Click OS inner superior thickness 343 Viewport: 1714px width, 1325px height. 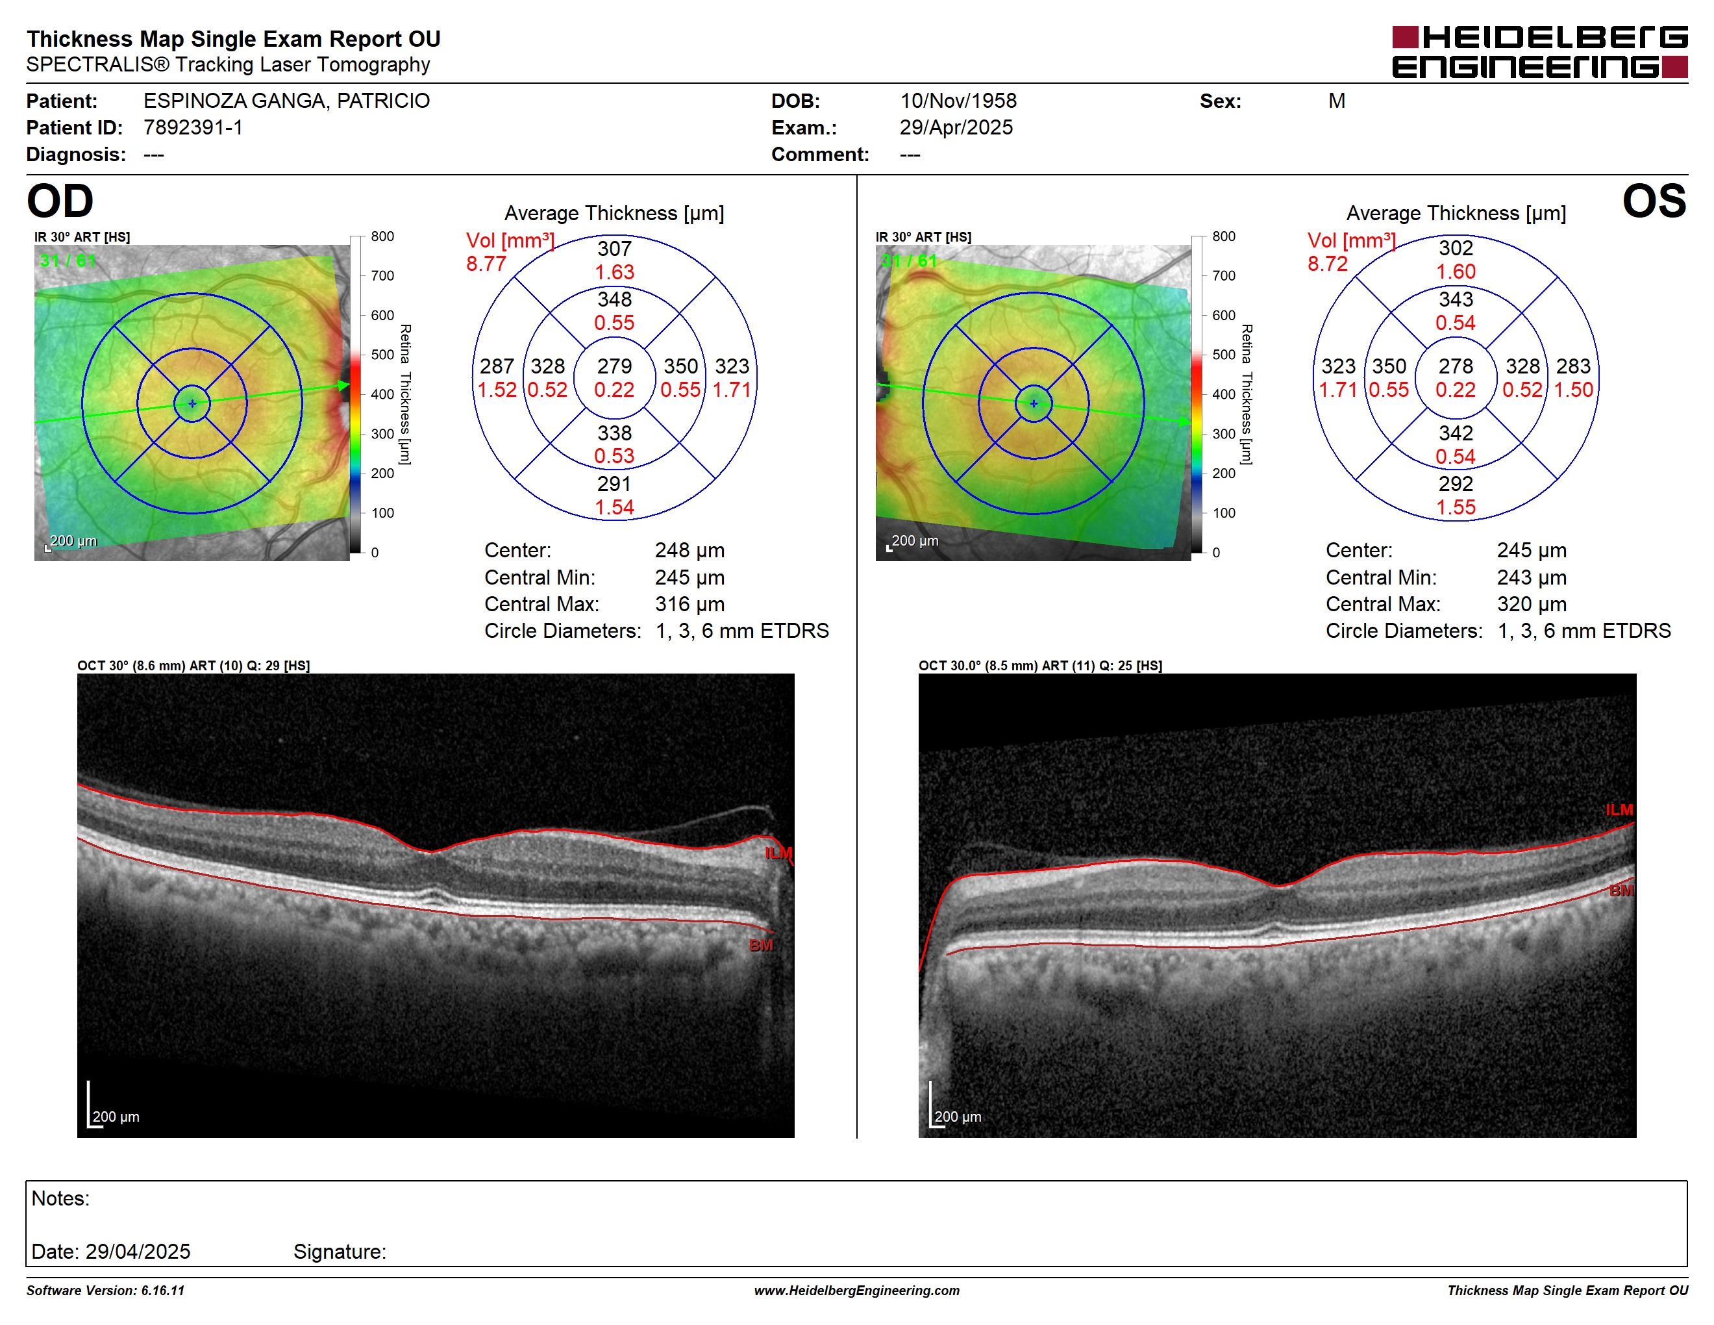1456,299
